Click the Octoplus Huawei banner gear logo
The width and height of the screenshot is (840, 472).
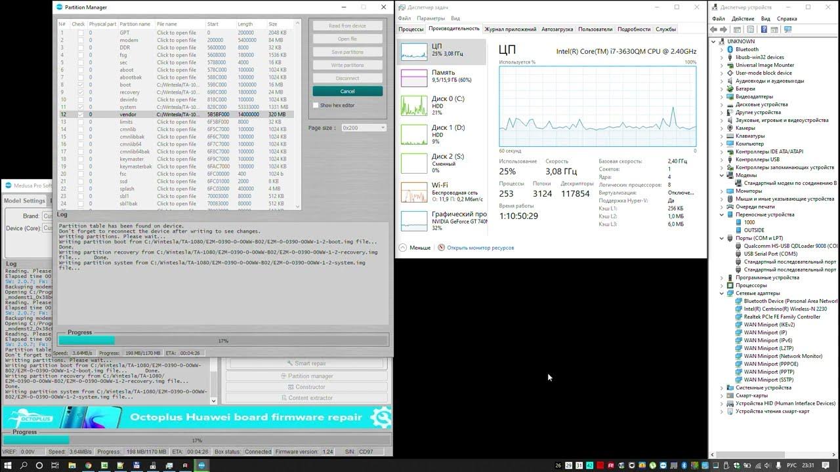click(x=380, y=417)
